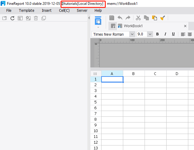Image resolution: width=194 pixels, height=150 pixels.
Task: Click cell C12 in the grid
Action: coord(155,142)
